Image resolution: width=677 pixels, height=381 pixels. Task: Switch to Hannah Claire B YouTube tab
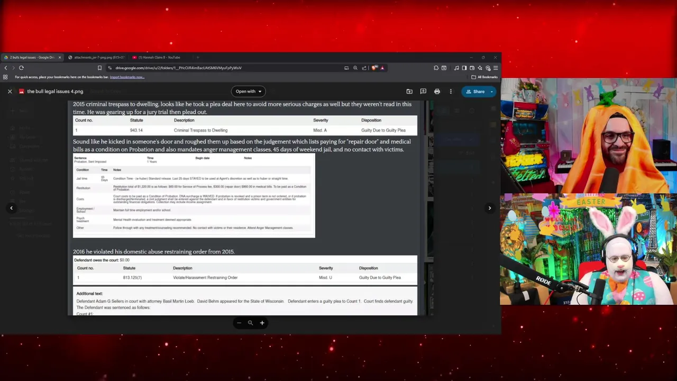pos(159,57)
